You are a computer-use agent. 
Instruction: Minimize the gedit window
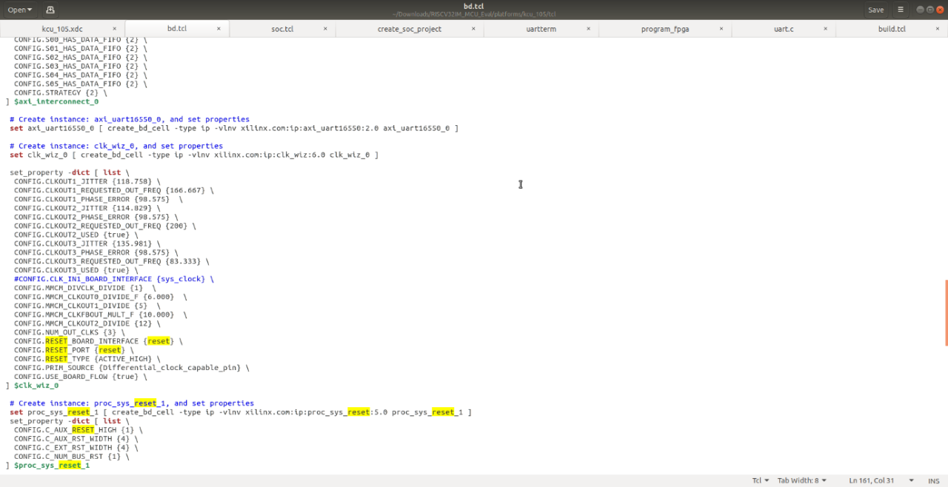click(920, 10)
